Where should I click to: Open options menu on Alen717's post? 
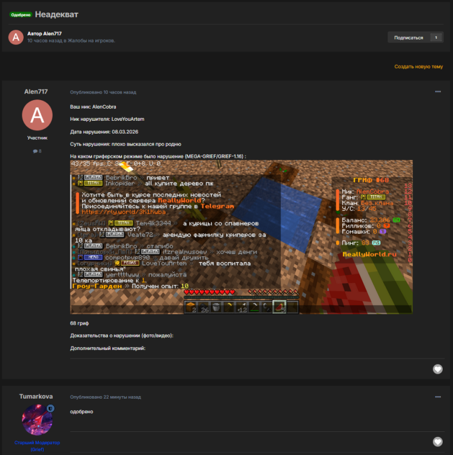(x=438, y=92)
